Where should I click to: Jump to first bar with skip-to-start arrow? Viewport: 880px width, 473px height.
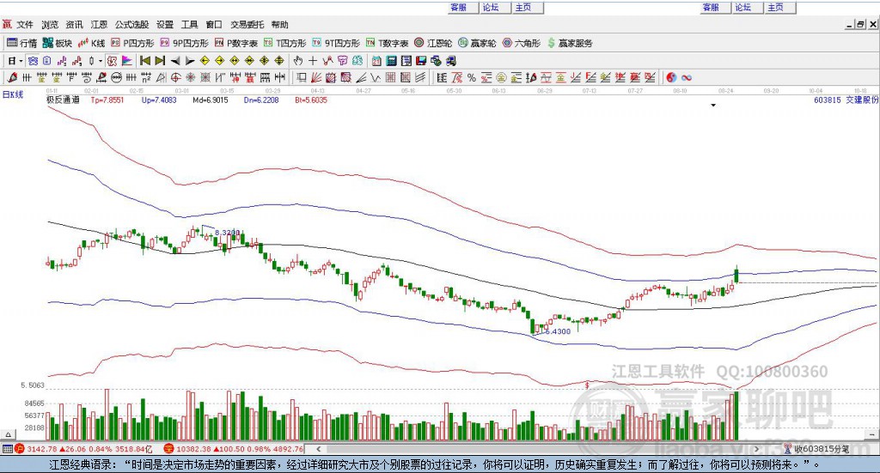145,61
